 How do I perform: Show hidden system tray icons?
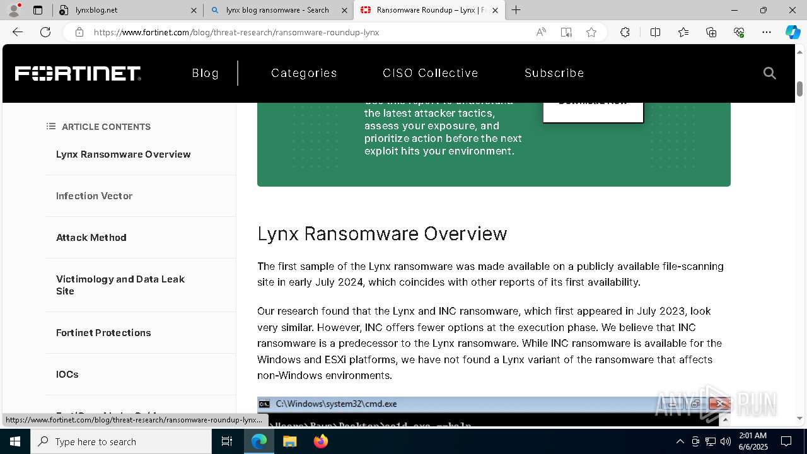pos(680,441)
